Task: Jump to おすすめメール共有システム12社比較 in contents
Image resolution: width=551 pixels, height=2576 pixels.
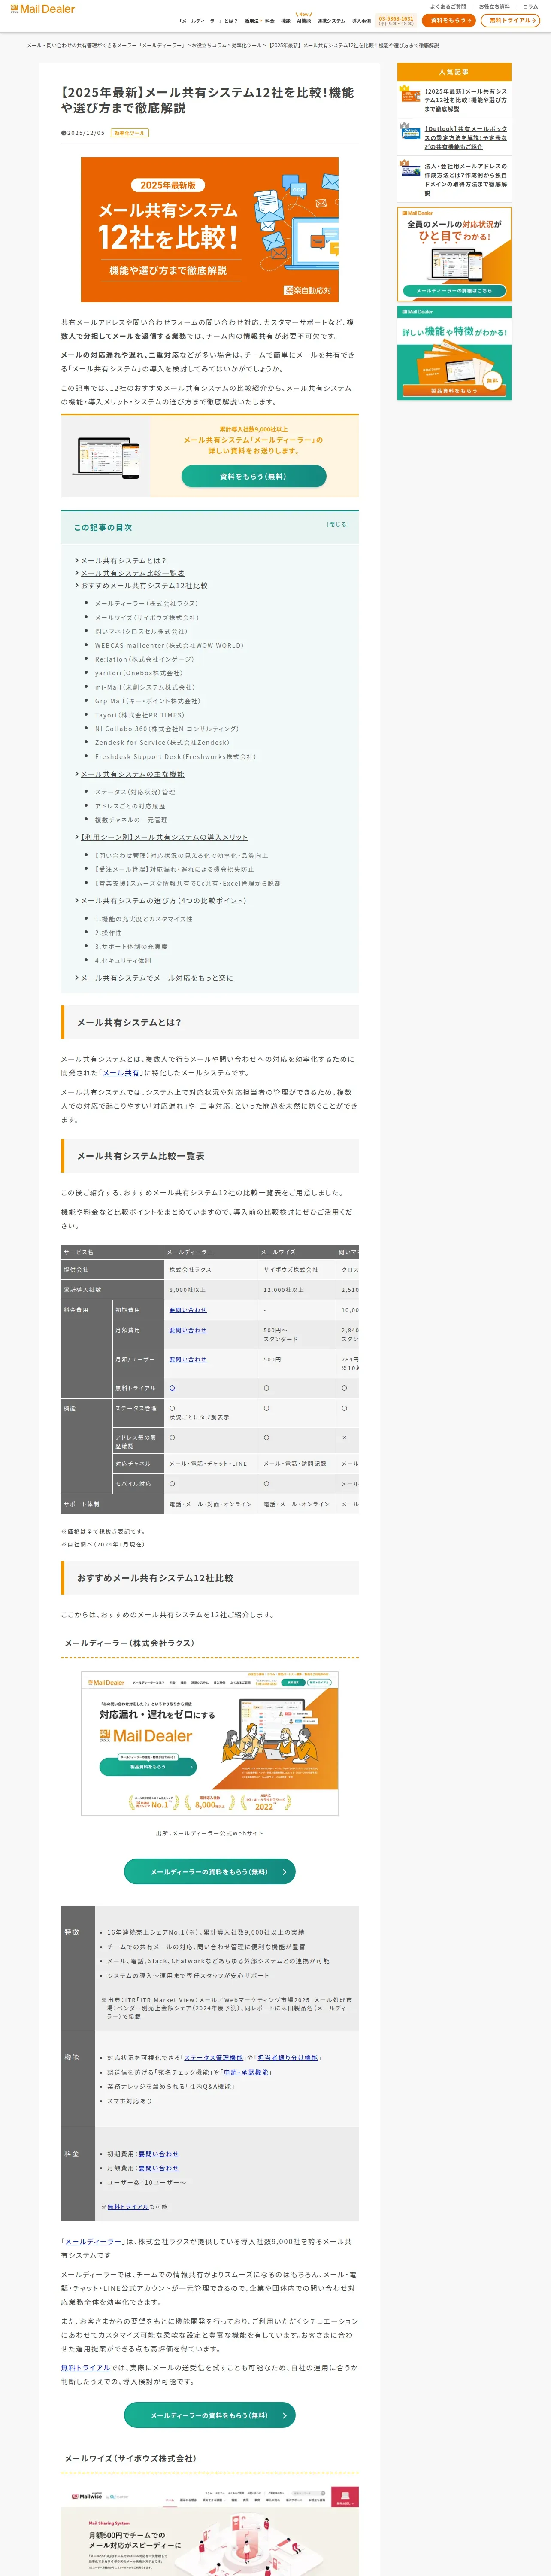Action: 144,586
